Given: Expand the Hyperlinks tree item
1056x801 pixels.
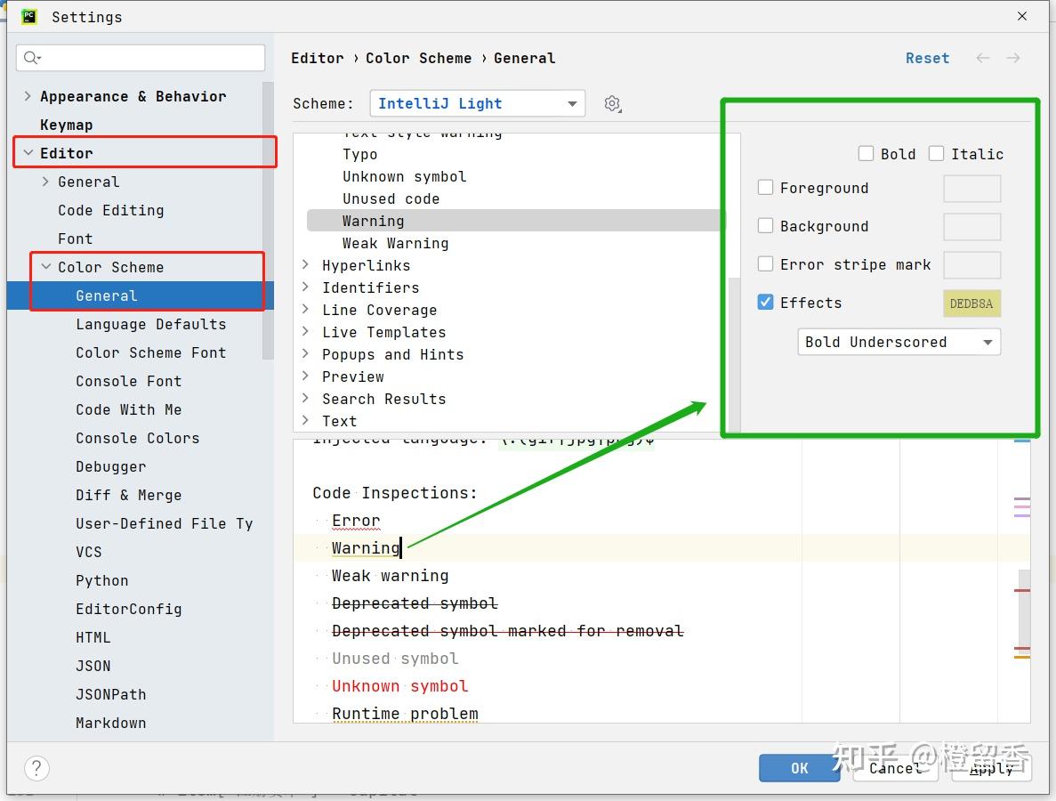Looking at the screenshot, I should (x=306, y=265).
